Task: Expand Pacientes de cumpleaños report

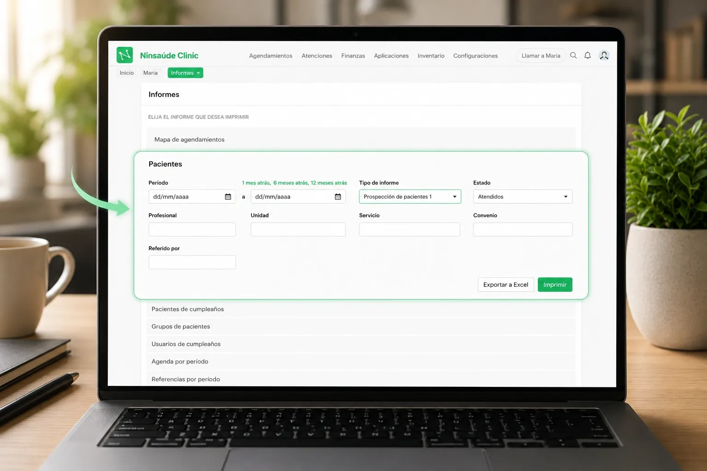Action: 361,309
